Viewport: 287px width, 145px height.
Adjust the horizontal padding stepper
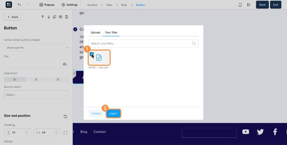pyautogui.click(x=56, y=132)
